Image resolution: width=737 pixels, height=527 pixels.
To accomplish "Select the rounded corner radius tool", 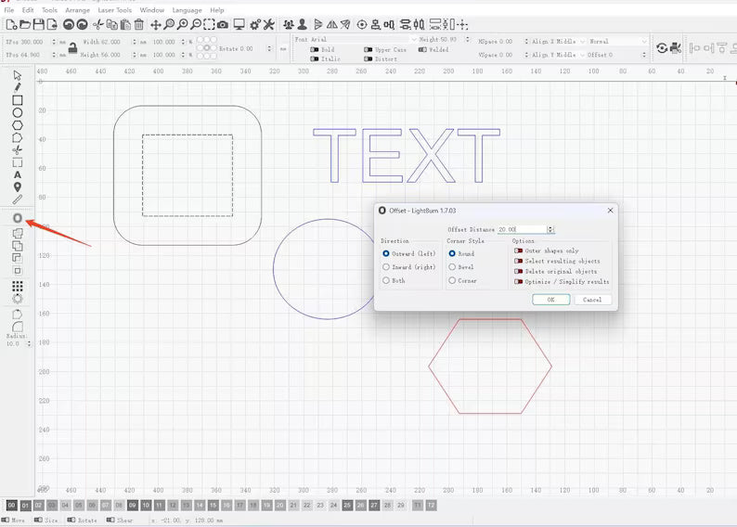I will pos(18,327).
